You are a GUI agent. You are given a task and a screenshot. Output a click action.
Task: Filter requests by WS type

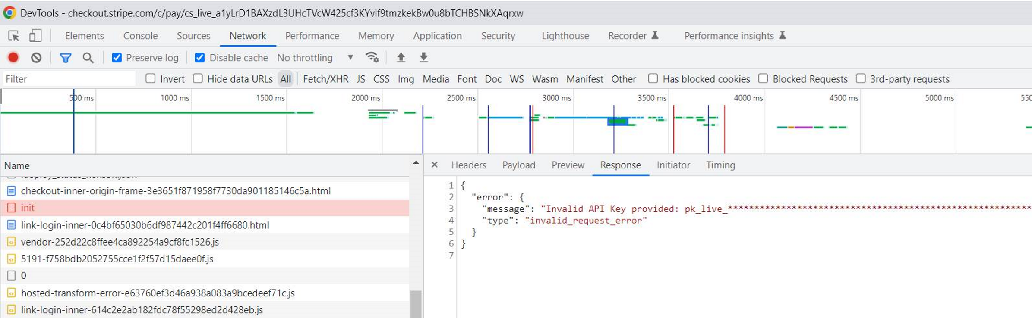(x=517, y=79)
